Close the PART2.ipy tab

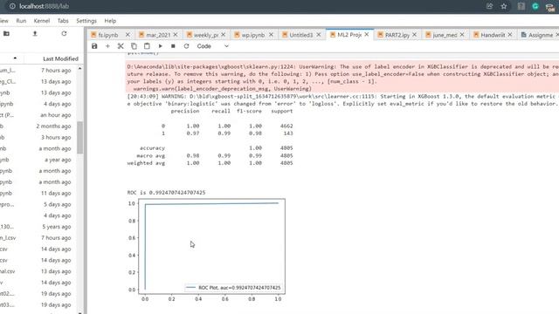click(414, 35)
